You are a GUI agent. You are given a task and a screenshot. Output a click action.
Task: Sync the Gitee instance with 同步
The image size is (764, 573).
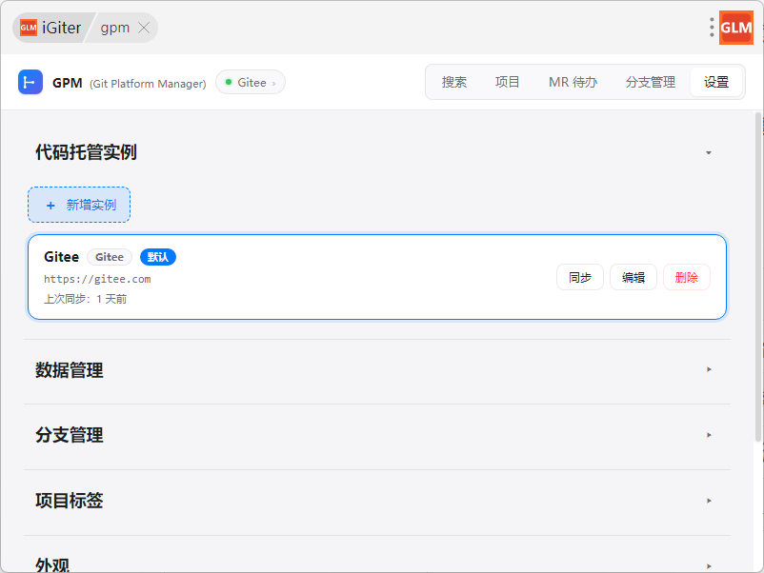(x=580, y=278)
